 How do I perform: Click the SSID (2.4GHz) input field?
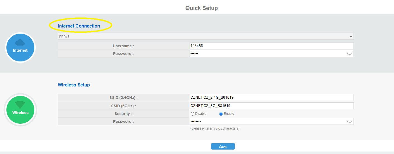271,98
